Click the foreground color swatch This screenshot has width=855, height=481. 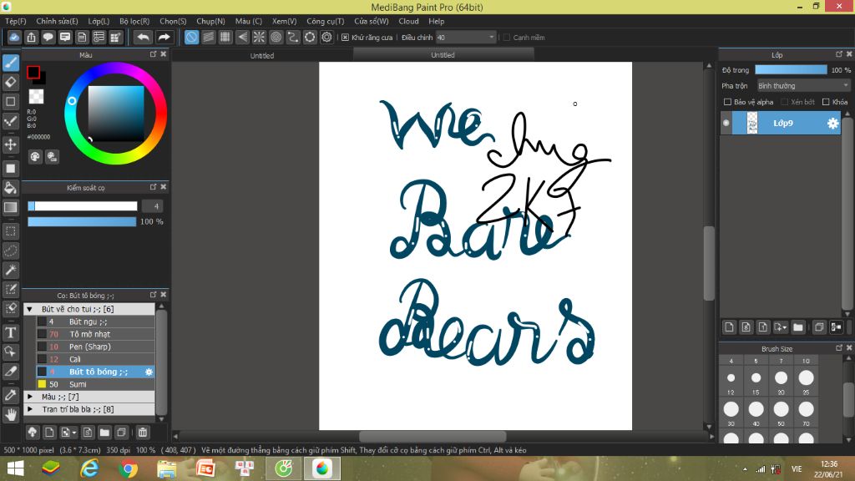pos(33,72)
